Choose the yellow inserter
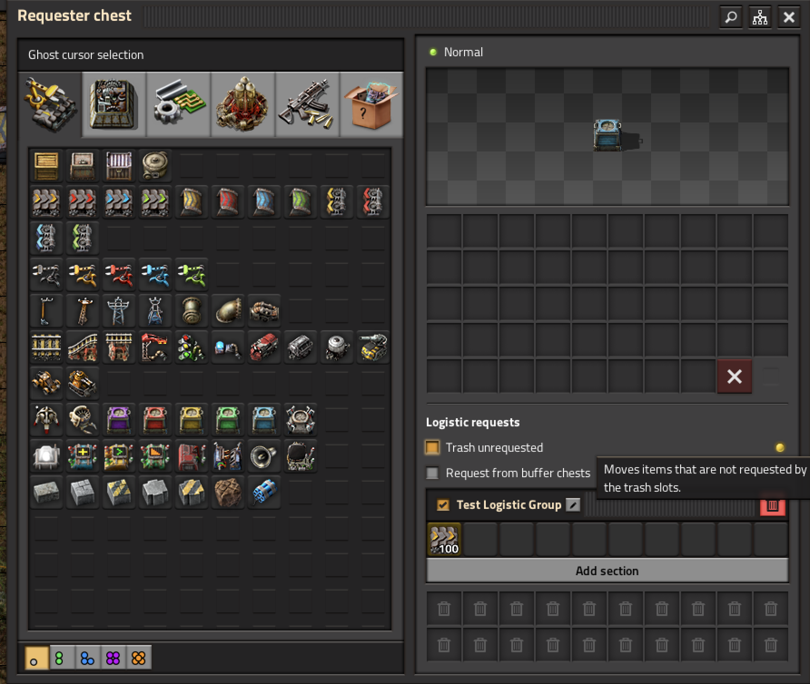 (x=83, y=275)
